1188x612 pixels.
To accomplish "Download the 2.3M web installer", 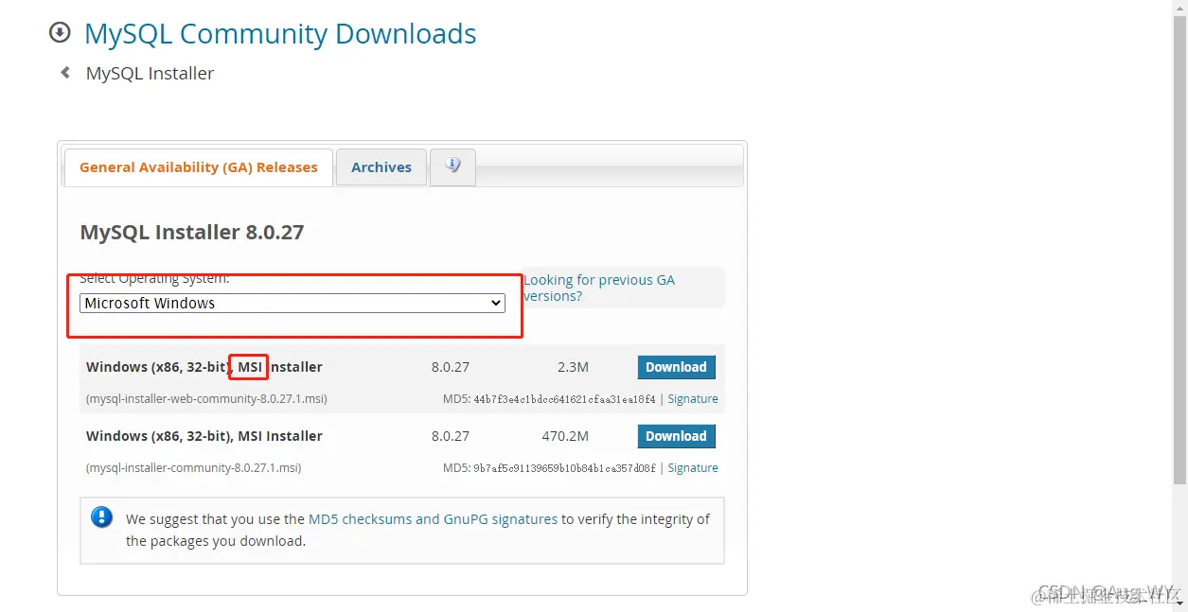I will coord(677,367).
